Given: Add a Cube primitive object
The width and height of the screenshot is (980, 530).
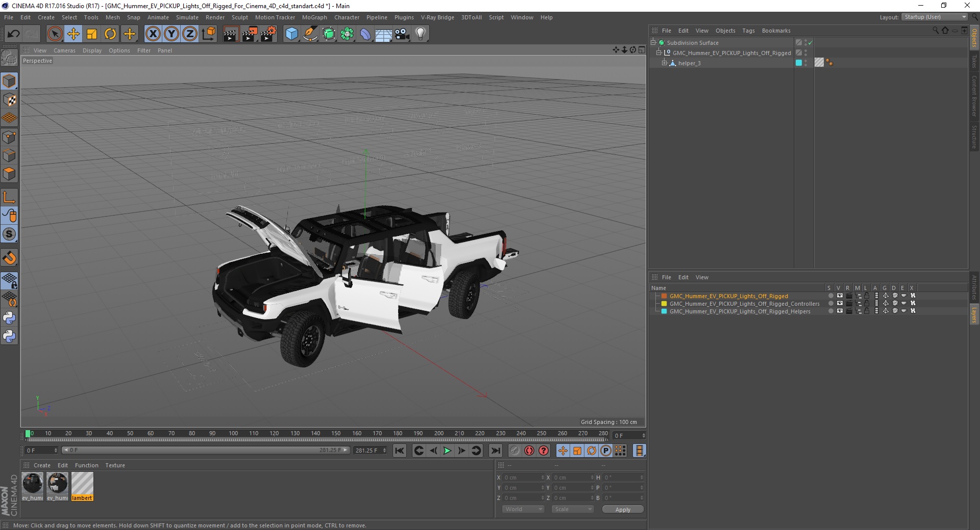Looking at the screenshot, I should [291, 34].
